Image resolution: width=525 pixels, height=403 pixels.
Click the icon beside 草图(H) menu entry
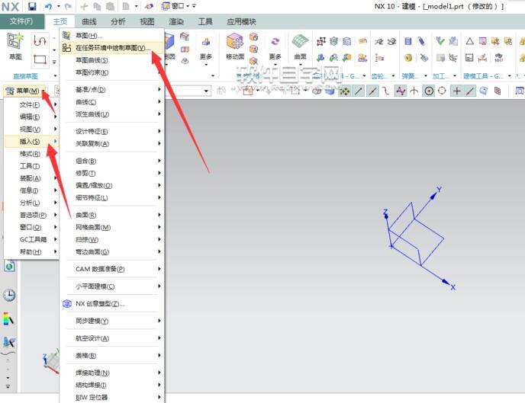(66, 35)
